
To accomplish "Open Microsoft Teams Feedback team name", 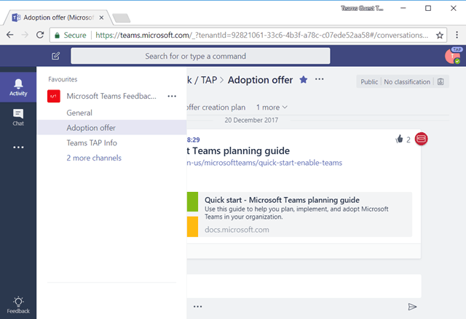I will [x=111, y=96].
